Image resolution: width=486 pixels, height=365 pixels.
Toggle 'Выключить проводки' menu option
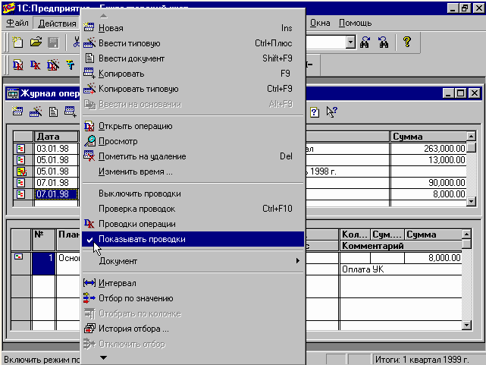click(140, 194)
